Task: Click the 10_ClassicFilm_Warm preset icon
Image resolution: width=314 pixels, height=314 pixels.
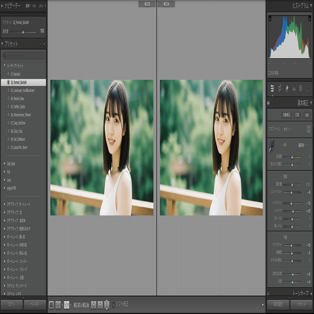Action: pyautogui.click(x=9, y=147)
